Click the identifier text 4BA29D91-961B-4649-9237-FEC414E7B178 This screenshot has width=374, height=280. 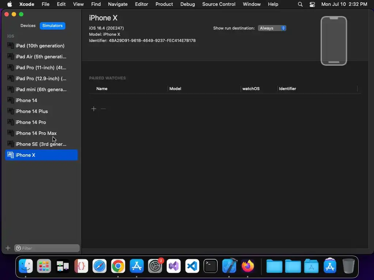(x=152, y=40)
